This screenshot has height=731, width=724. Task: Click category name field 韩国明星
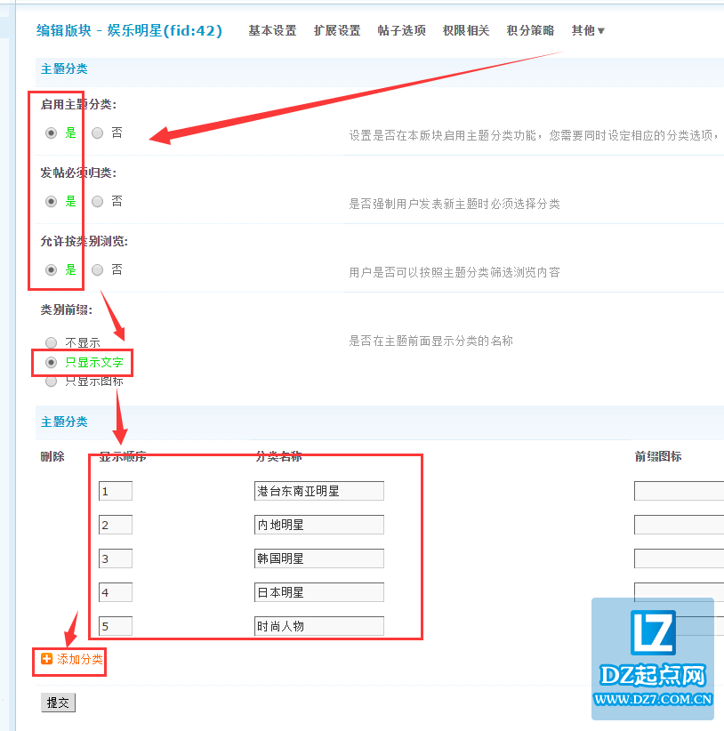click(319, 558)
